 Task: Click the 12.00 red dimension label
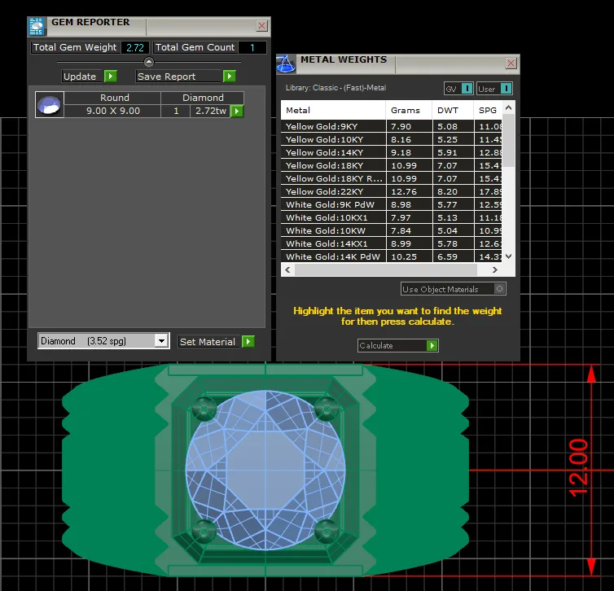(579, 467)
